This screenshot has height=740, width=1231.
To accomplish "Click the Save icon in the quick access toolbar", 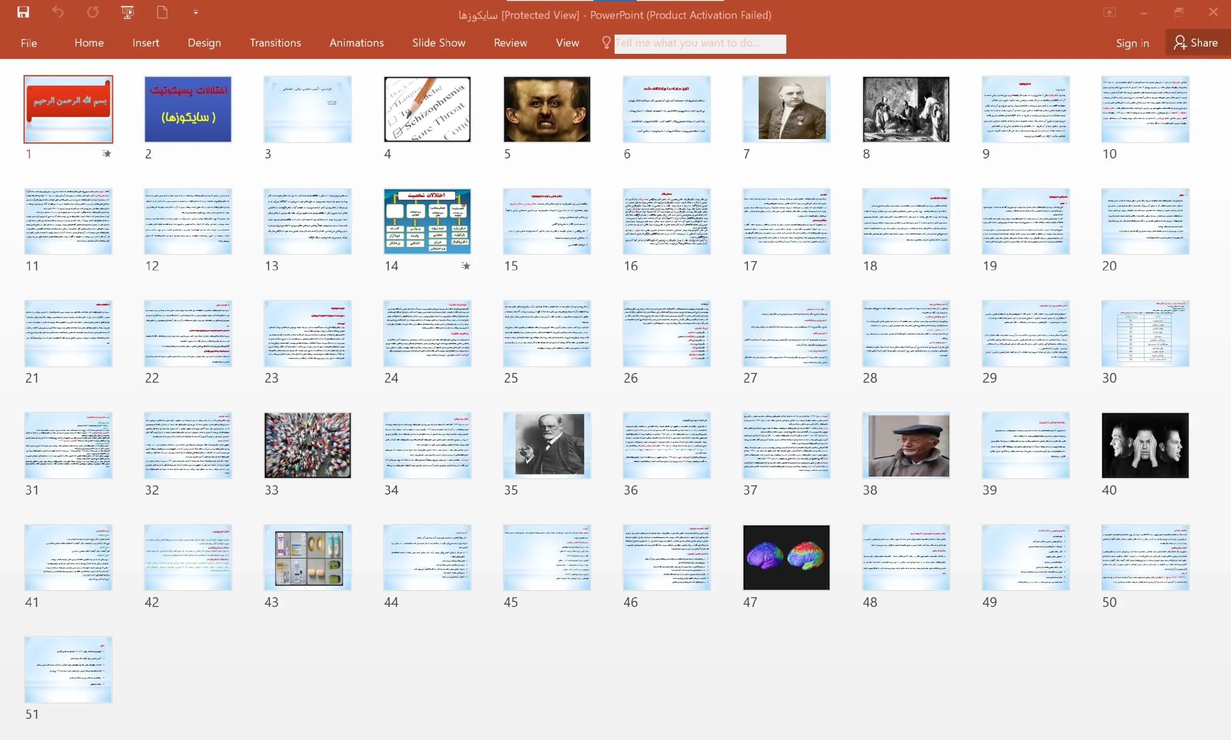I will click(23, 12).
